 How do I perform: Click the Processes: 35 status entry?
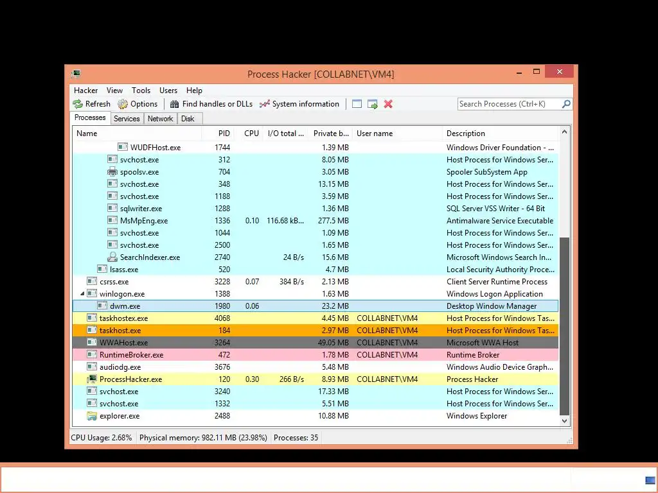296,438
